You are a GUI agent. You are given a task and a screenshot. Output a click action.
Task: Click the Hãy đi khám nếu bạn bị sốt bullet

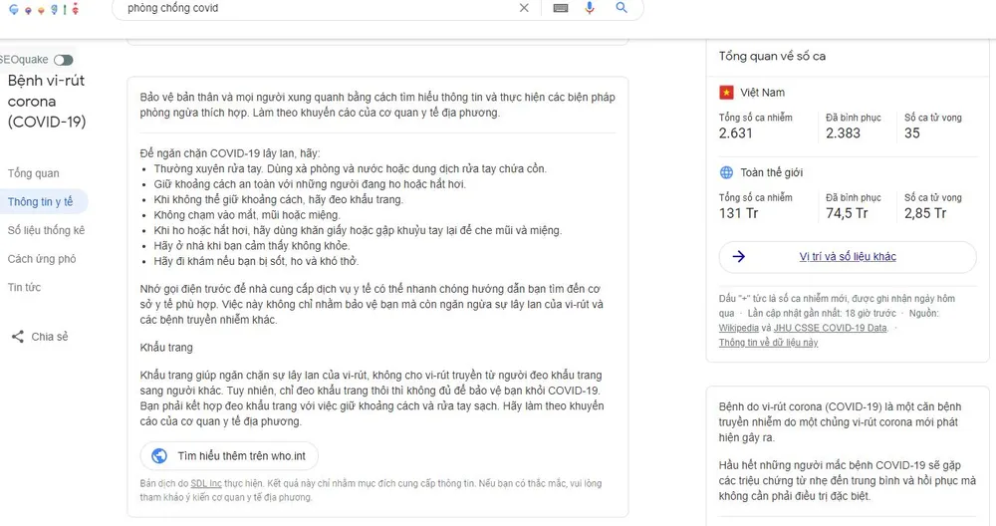[257, 261]
